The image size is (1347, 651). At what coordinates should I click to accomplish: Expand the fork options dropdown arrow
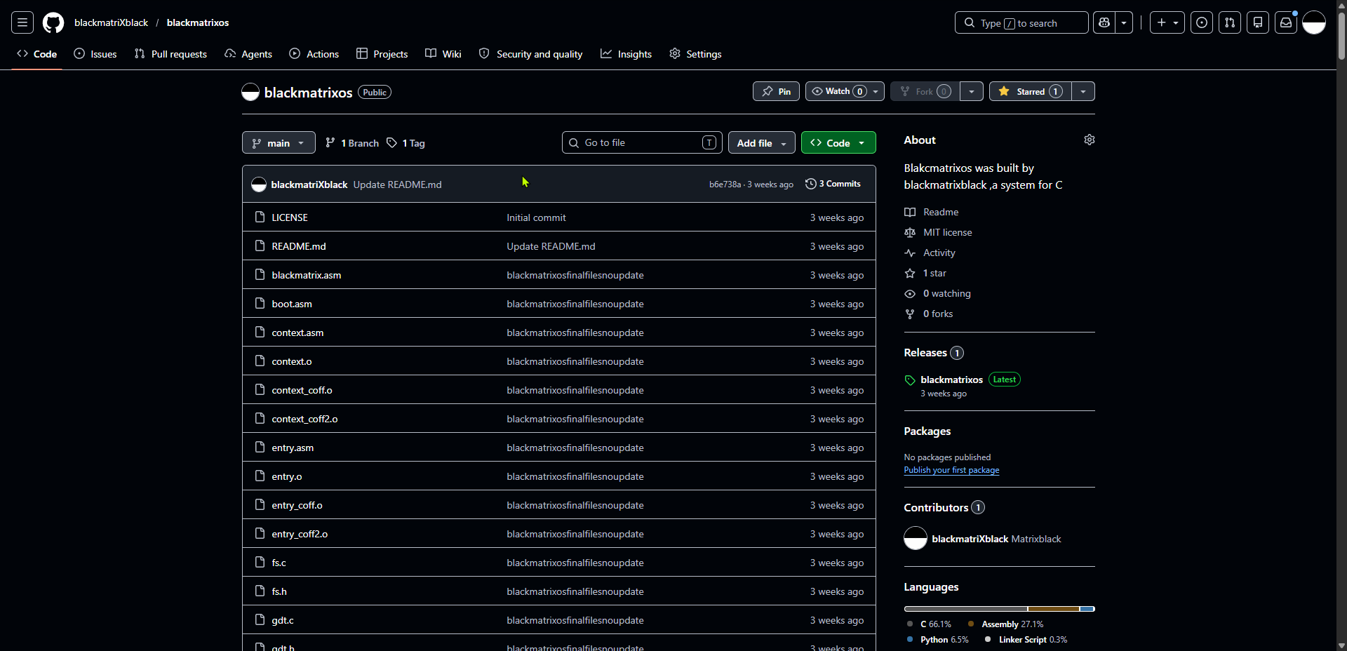pos(971,91)
